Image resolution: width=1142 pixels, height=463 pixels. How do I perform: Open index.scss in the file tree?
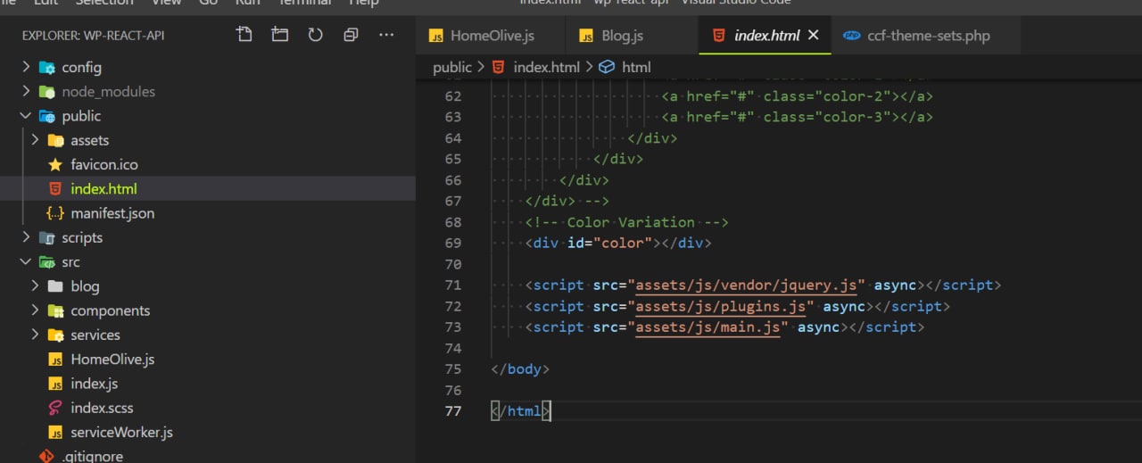[102, 408]
